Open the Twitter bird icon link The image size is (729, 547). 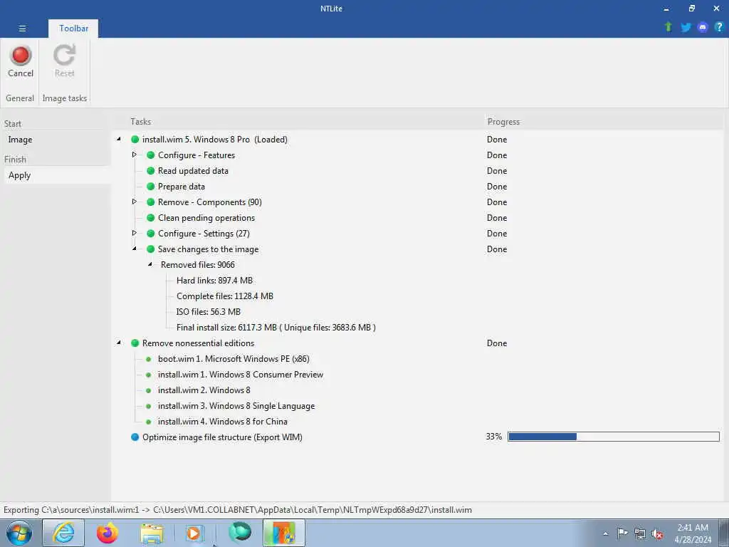click(x=686, y=27)
